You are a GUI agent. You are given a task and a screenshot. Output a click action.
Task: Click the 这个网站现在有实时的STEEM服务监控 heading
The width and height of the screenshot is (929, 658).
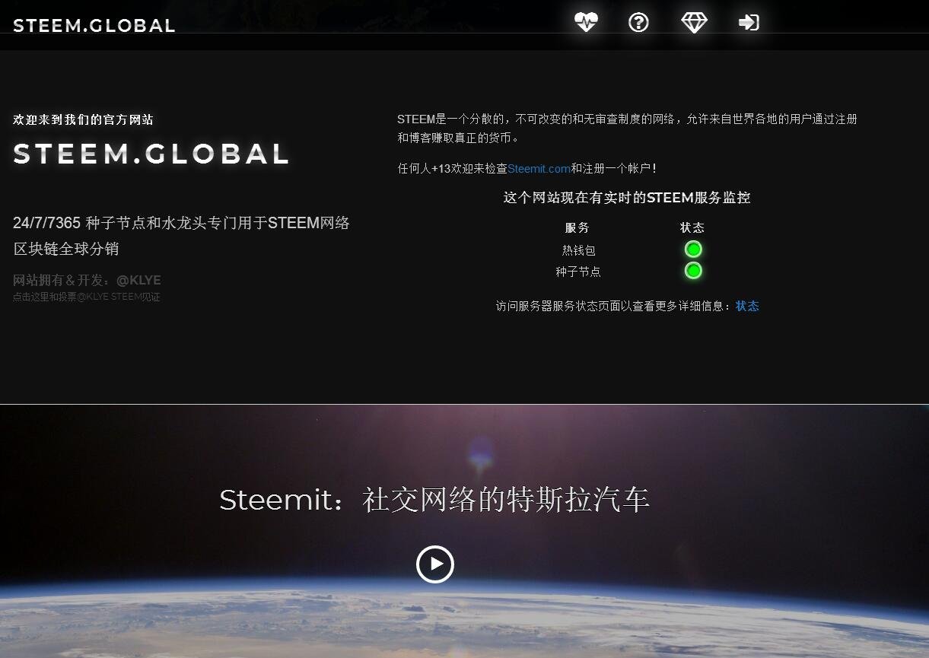click(x=627, y=198)
